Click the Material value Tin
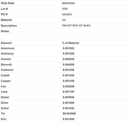The width and height of the screenshot is (129, 126). 64,20
